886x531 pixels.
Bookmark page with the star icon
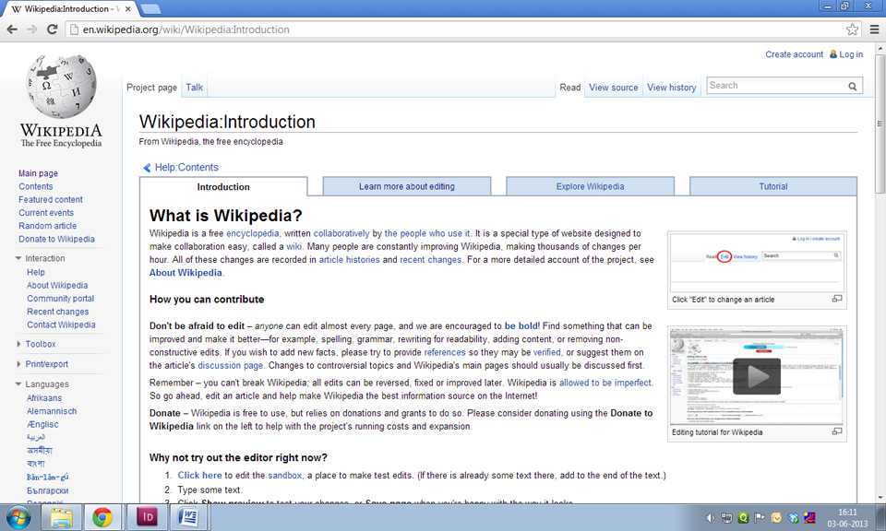pyautogui.click(x=853, y=29)
